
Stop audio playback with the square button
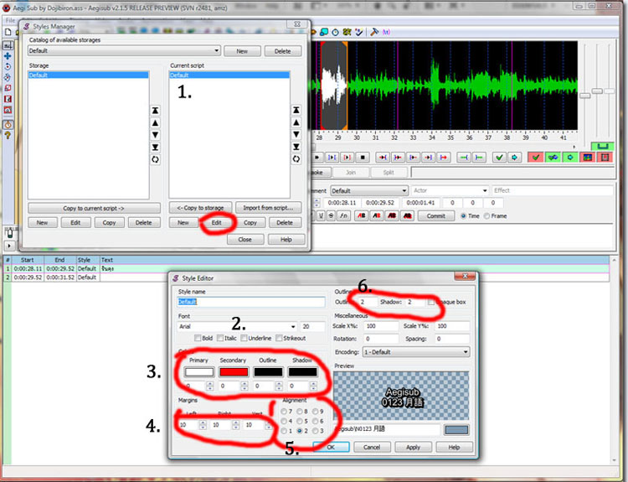pos(363,158)
